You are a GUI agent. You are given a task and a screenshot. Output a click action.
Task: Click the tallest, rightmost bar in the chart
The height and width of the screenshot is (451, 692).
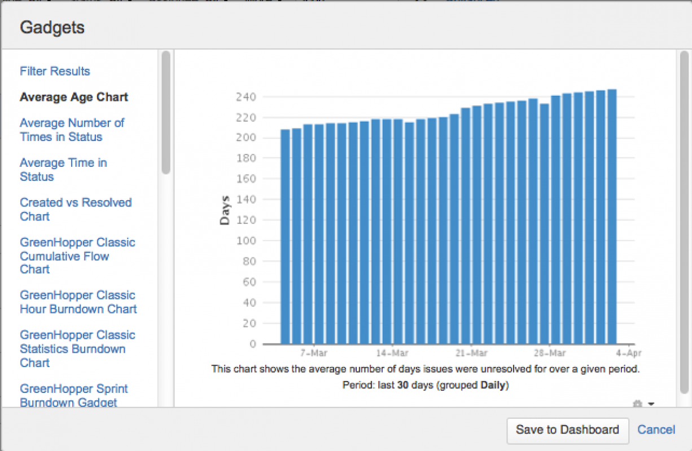(x=612, y=217)
